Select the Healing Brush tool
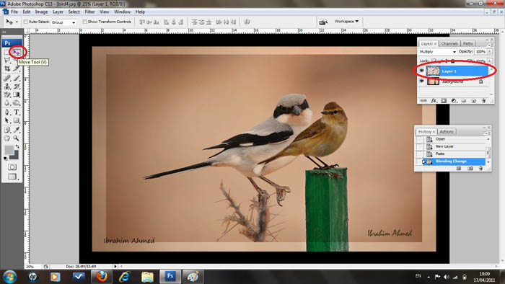Image resolution: width=505 pixels, height=284 pixels. coord(6,78)
